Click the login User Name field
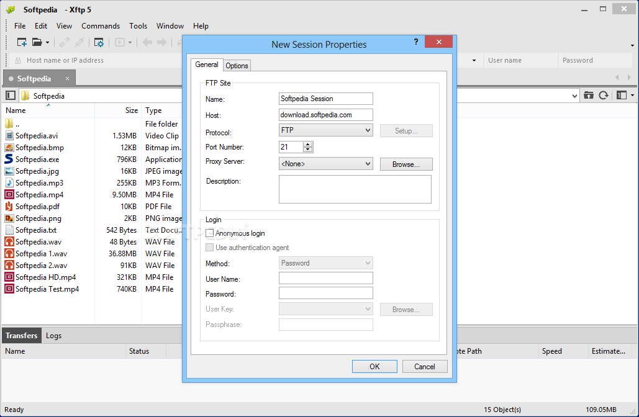The width and height of the screenshot is (639, 417). pos(325,278)
